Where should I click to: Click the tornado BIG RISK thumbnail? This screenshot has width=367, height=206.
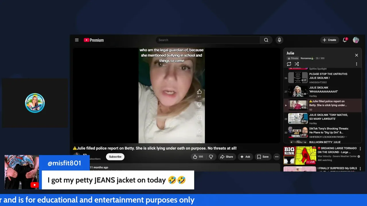[x=300, y=156]
